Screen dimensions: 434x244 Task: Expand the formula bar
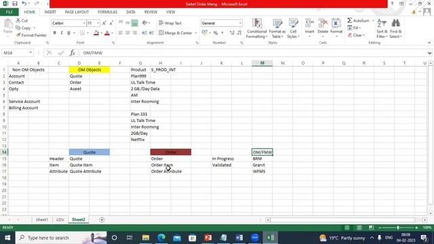429,53
